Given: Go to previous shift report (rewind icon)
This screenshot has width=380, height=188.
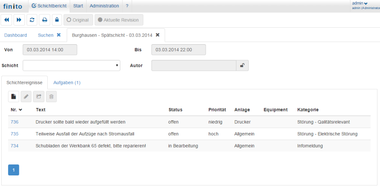Looking at the screenshot, I should pos(6,20).
